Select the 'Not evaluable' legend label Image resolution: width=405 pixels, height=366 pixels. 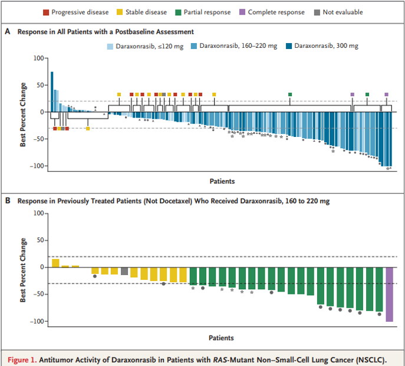pos(343,12)
